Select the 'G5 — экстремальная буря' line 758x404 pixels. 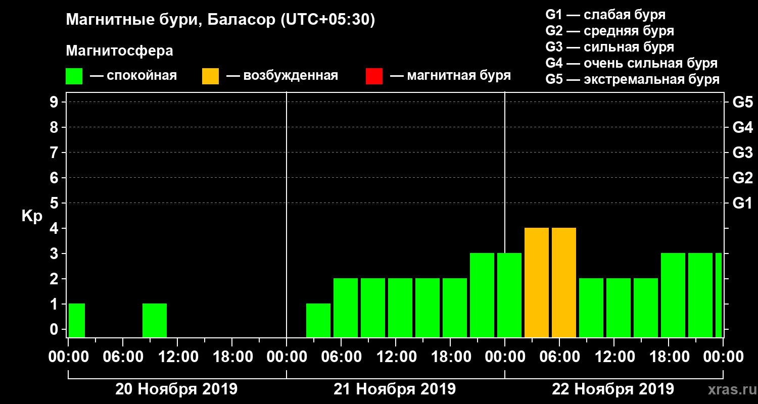point(633,79)
